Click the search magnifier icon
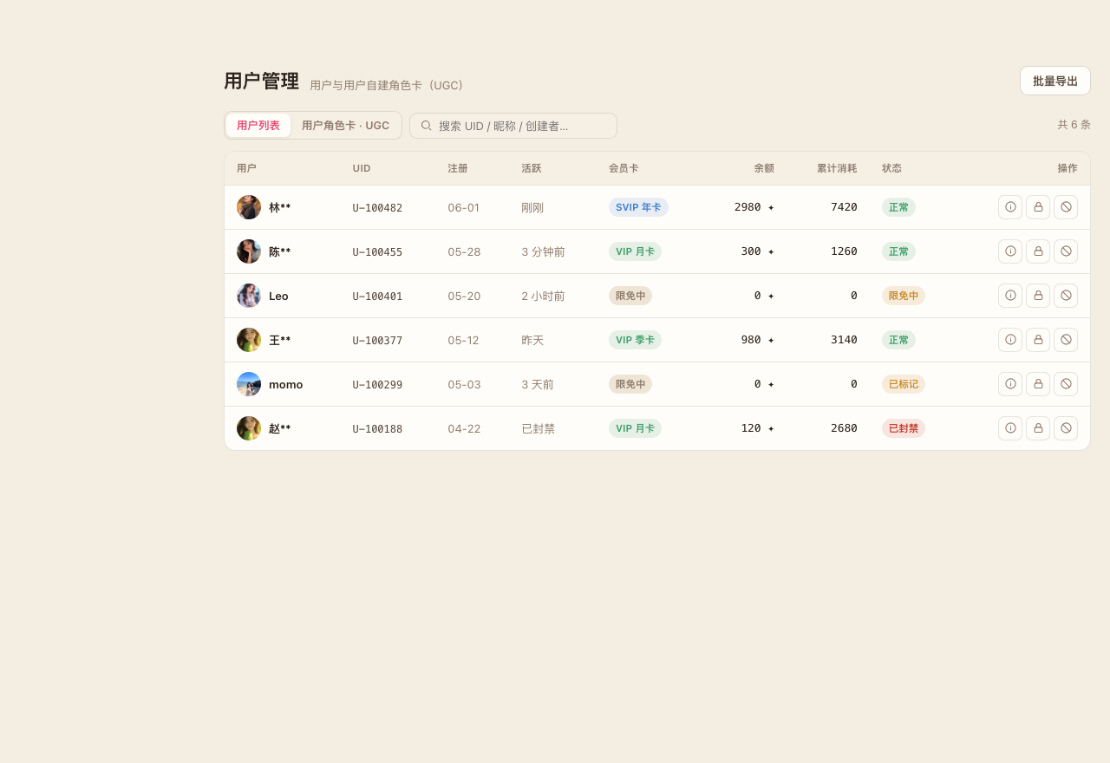 (x=426, y=126)
